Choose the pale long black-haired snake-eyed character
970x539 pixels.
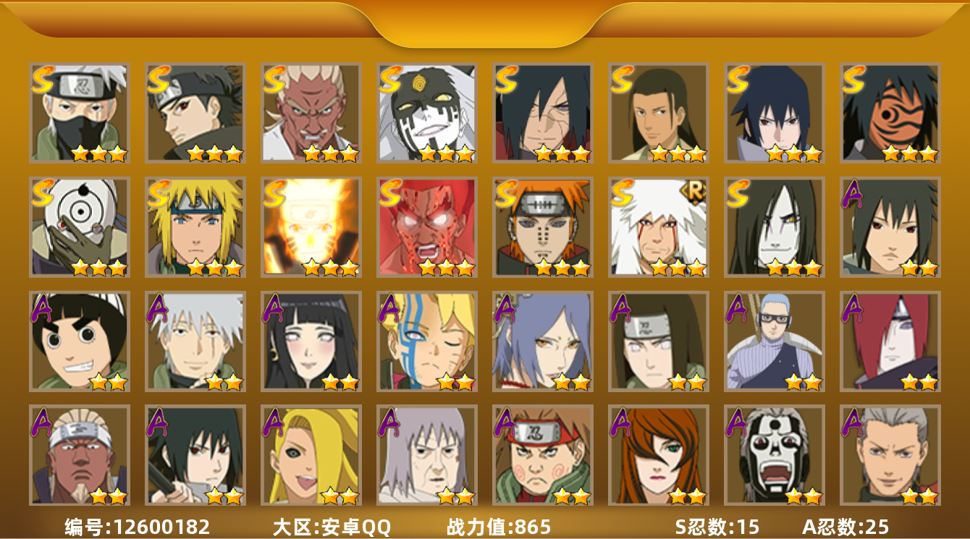pos(775,227)
